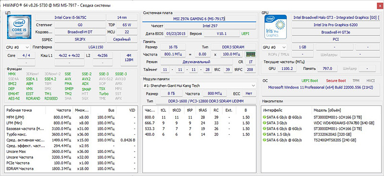This screenshot has width=384, height=176.
Task: Click the Интерфейс column header
Action: (x=287, y=110)
